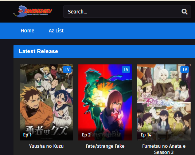Open the Az List menu item

pyautogui.click(x=56, y=31)
